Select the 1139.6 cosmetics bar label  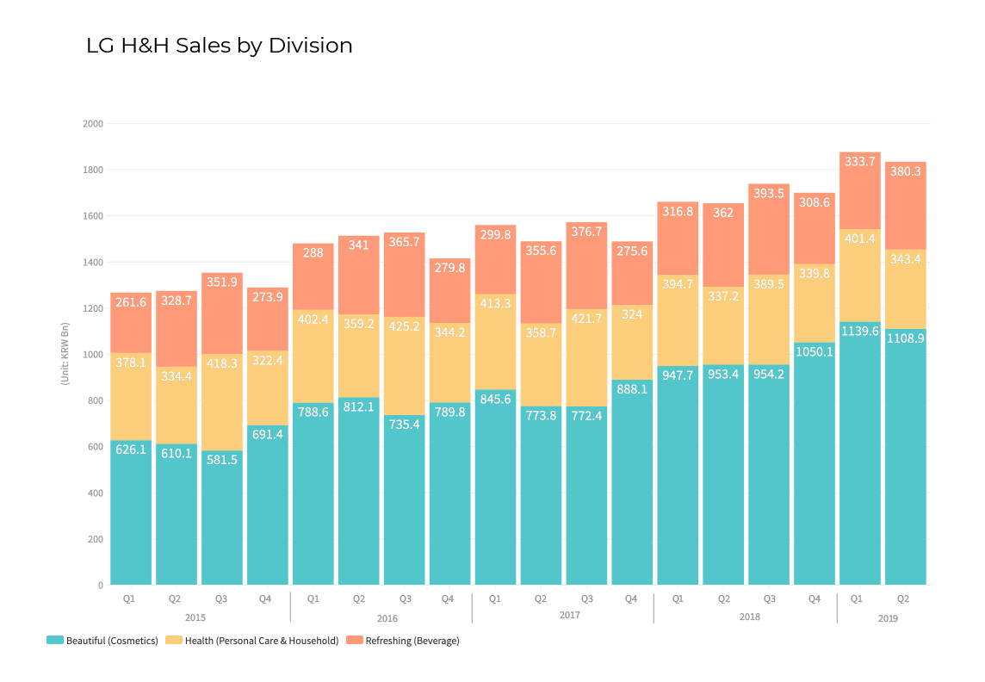point(860,331)
